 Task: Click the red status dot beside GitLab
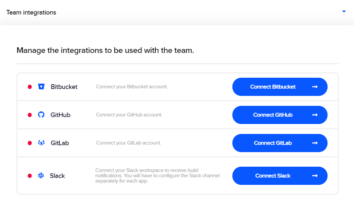(x=29, y=143)
